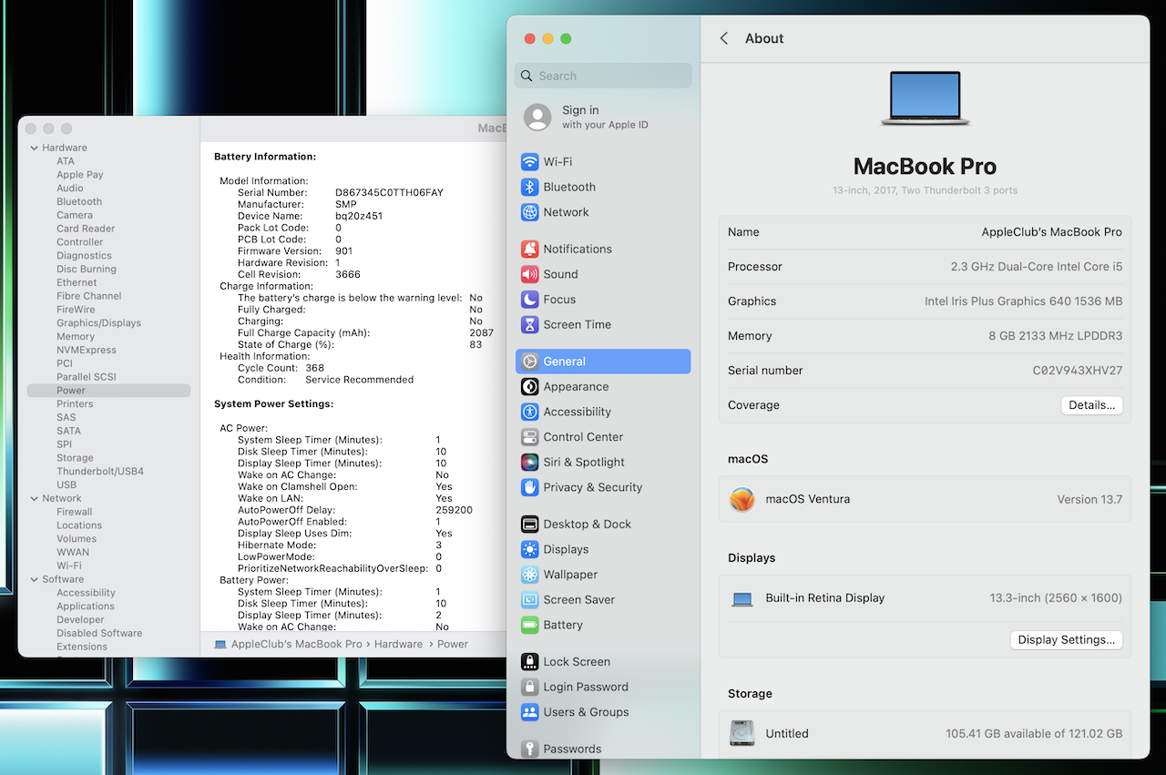
Task: Select Graphics/Displays in System Information
Action: (x=98, y=323)
